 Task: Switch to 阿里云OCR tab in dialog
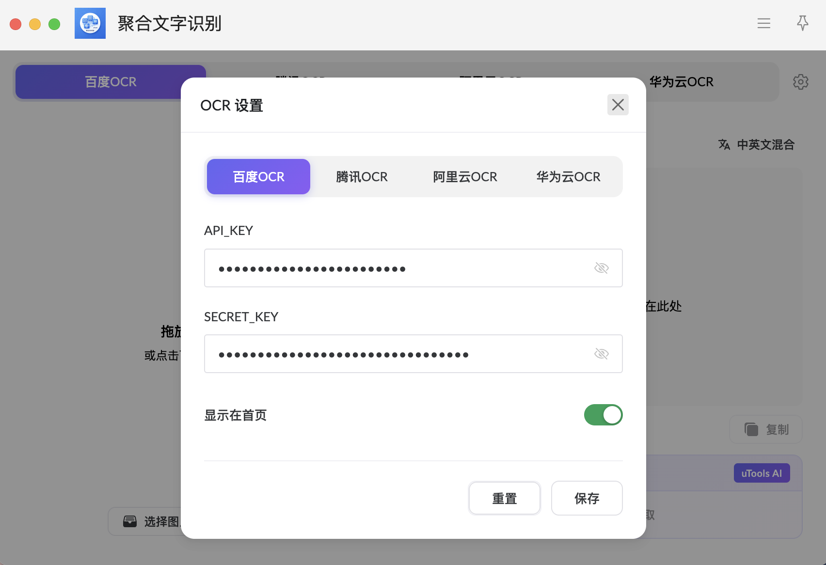465,177
